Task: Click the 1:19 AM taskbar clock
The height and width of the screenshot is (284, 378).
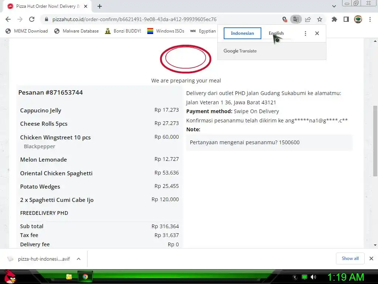Action: [x=346, y=277]
